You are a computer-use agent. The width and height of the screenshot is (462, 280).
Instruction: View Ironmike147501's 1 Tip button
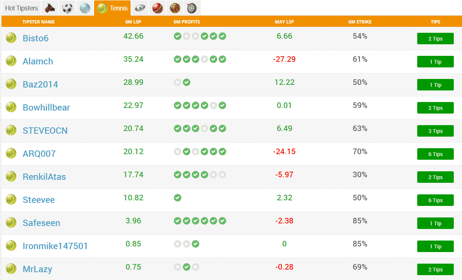coord(435,246)
